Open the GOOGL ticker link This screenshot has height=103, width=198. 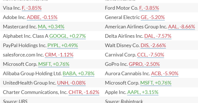pyautogui.click(x=68, y=36)
